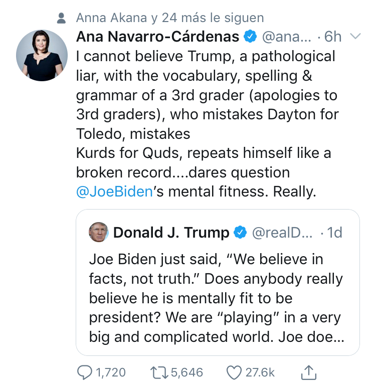
Task: View the 5,646 retweets count
Action: (x=187, y=372)
